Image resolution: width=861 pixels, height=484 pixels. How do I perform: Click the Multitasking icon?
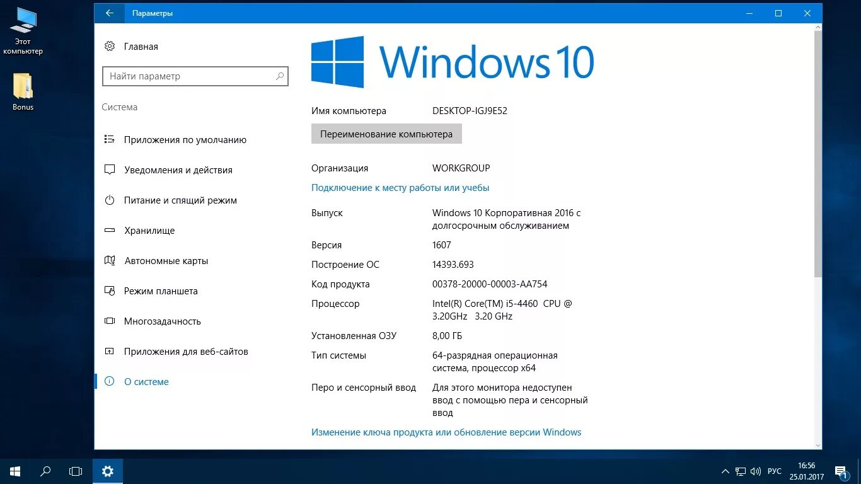110,321
